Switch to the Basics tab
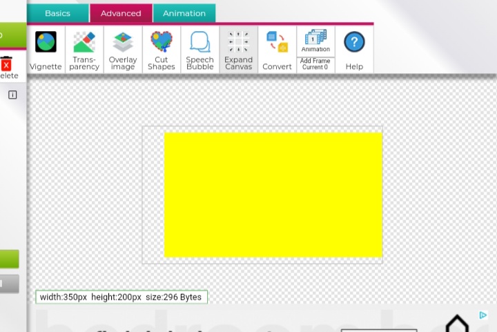This screenshot has height=332, width=497. (x=58, y=13)
